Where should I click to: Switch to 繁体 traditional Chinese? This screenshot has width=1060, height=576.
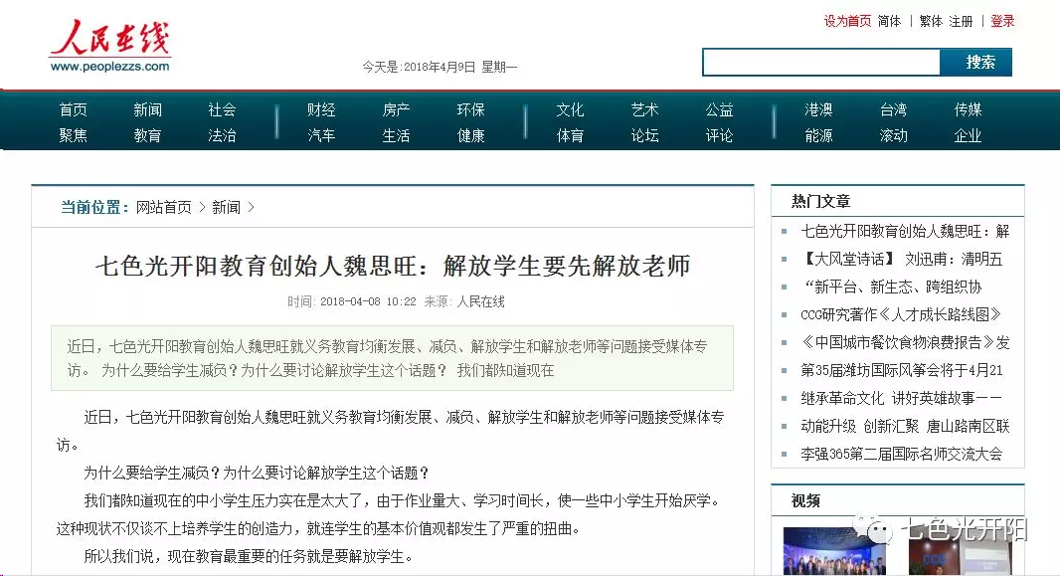tap(930, 21)
